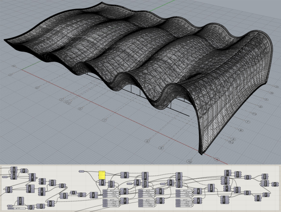Screen dimensions: 281x212
Task: Select the yellow panel on the Grasshopper canvas
Action: pyautogui.click(x=102, y=174)
